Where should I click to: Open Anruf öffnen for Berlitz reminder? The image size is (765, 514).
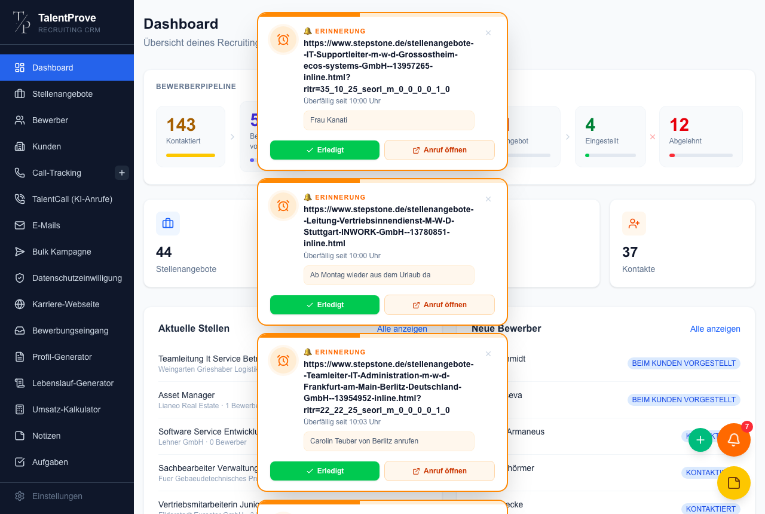(439, 471)
